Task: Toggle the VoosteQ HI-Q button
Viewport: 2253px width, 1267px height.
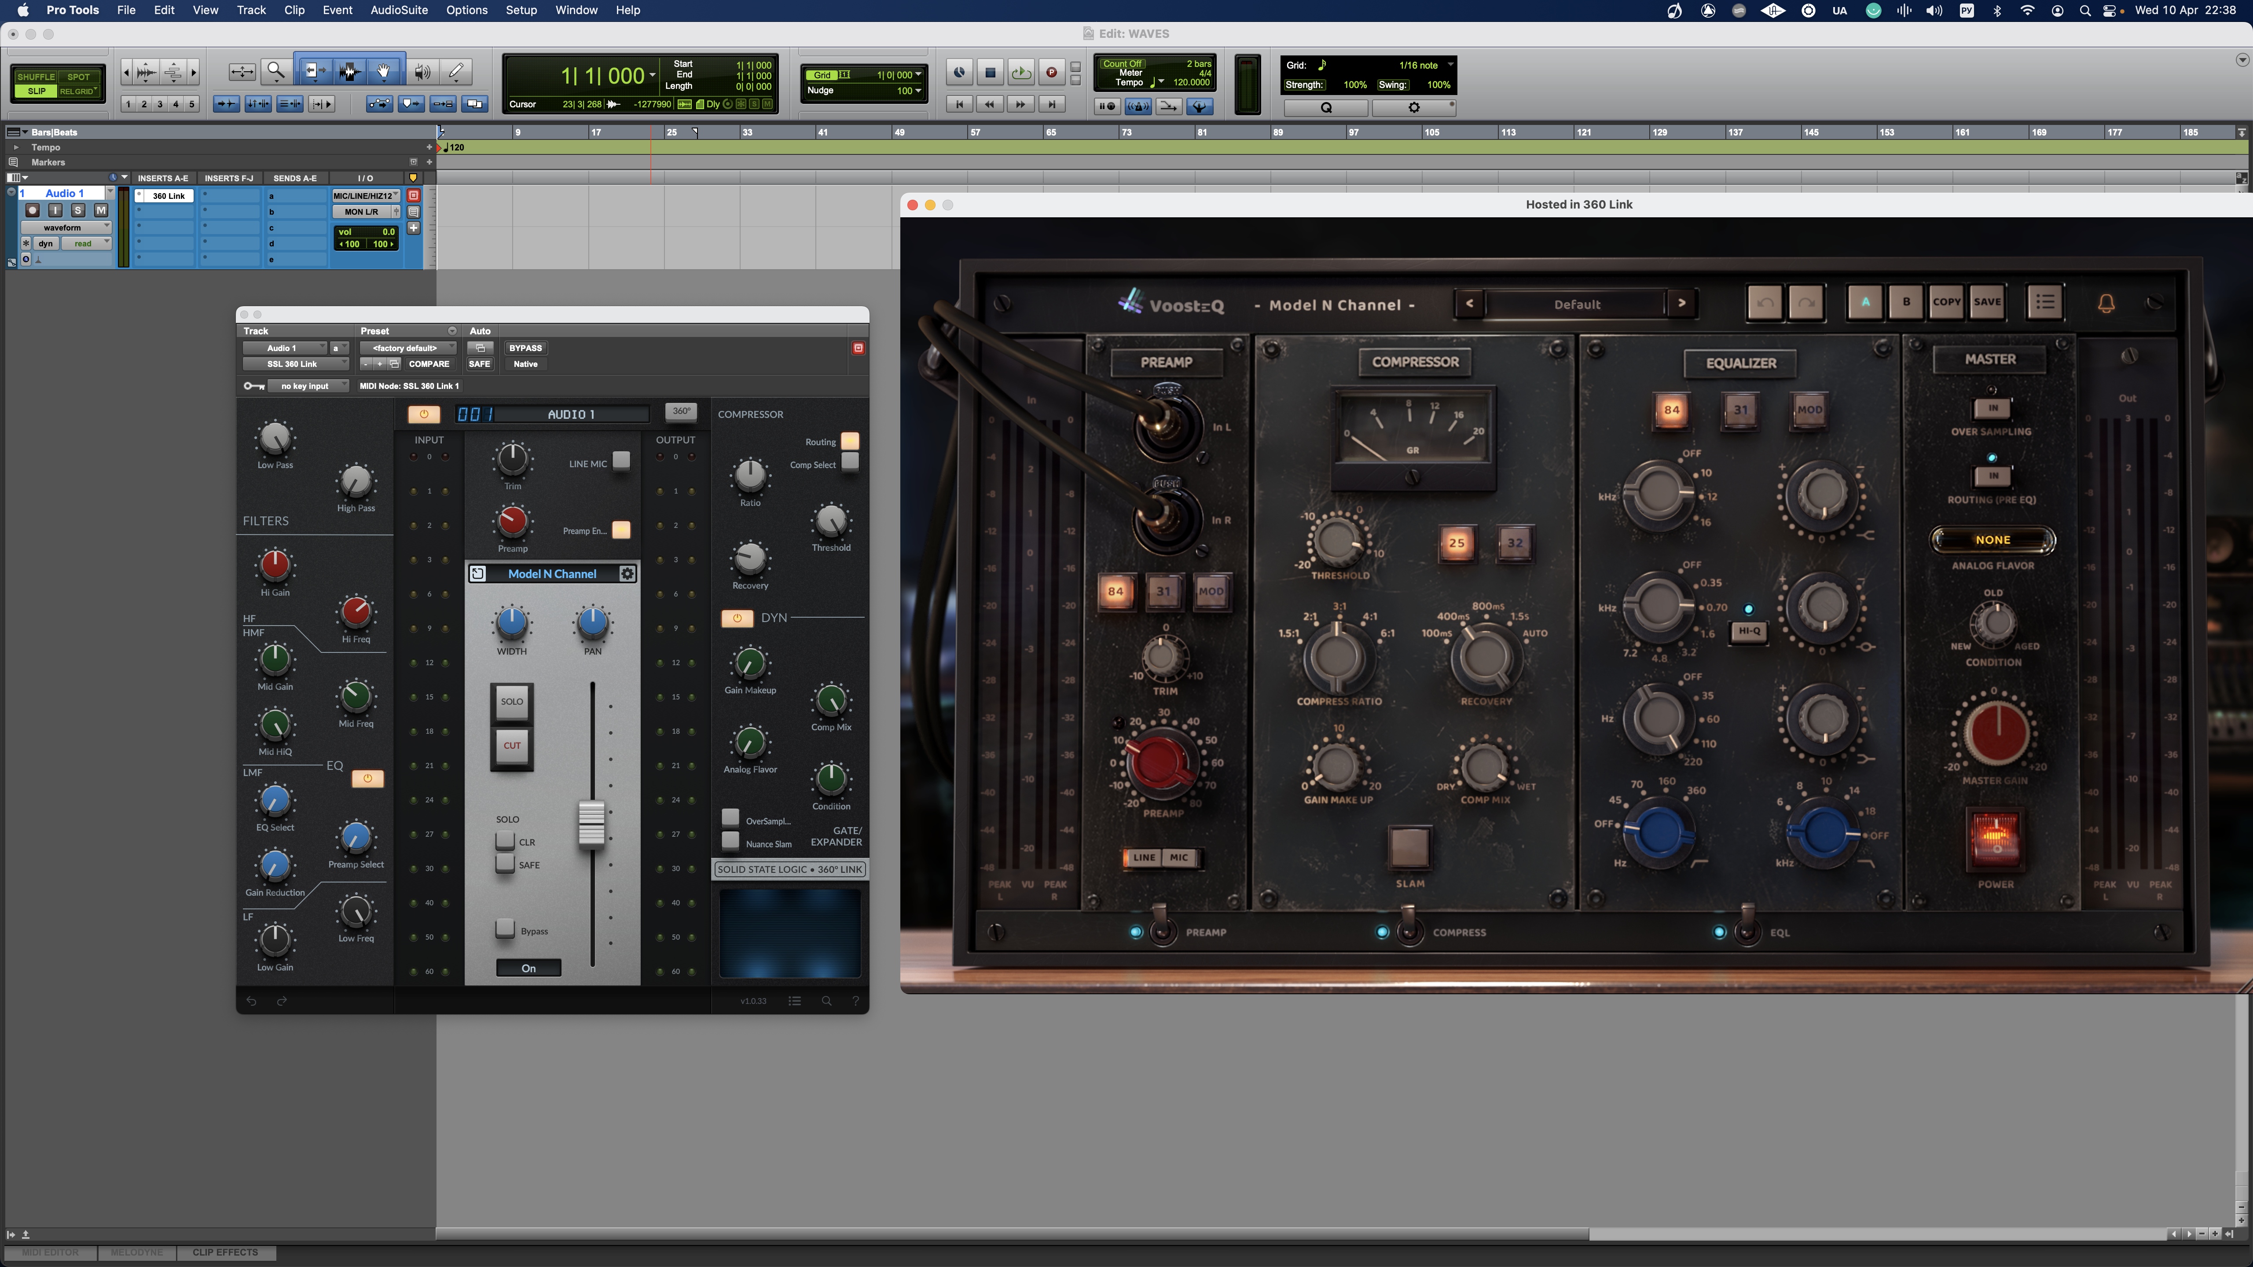Action: coord(1748,631)
